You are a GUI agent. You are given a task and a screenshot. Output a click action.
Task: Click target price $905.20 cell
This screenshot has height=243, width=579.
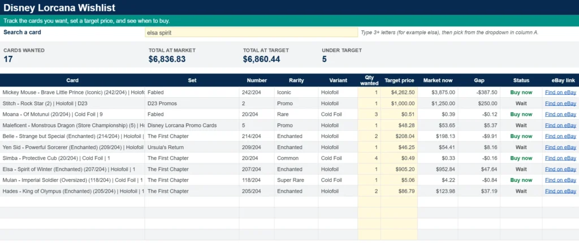(399, 169)
